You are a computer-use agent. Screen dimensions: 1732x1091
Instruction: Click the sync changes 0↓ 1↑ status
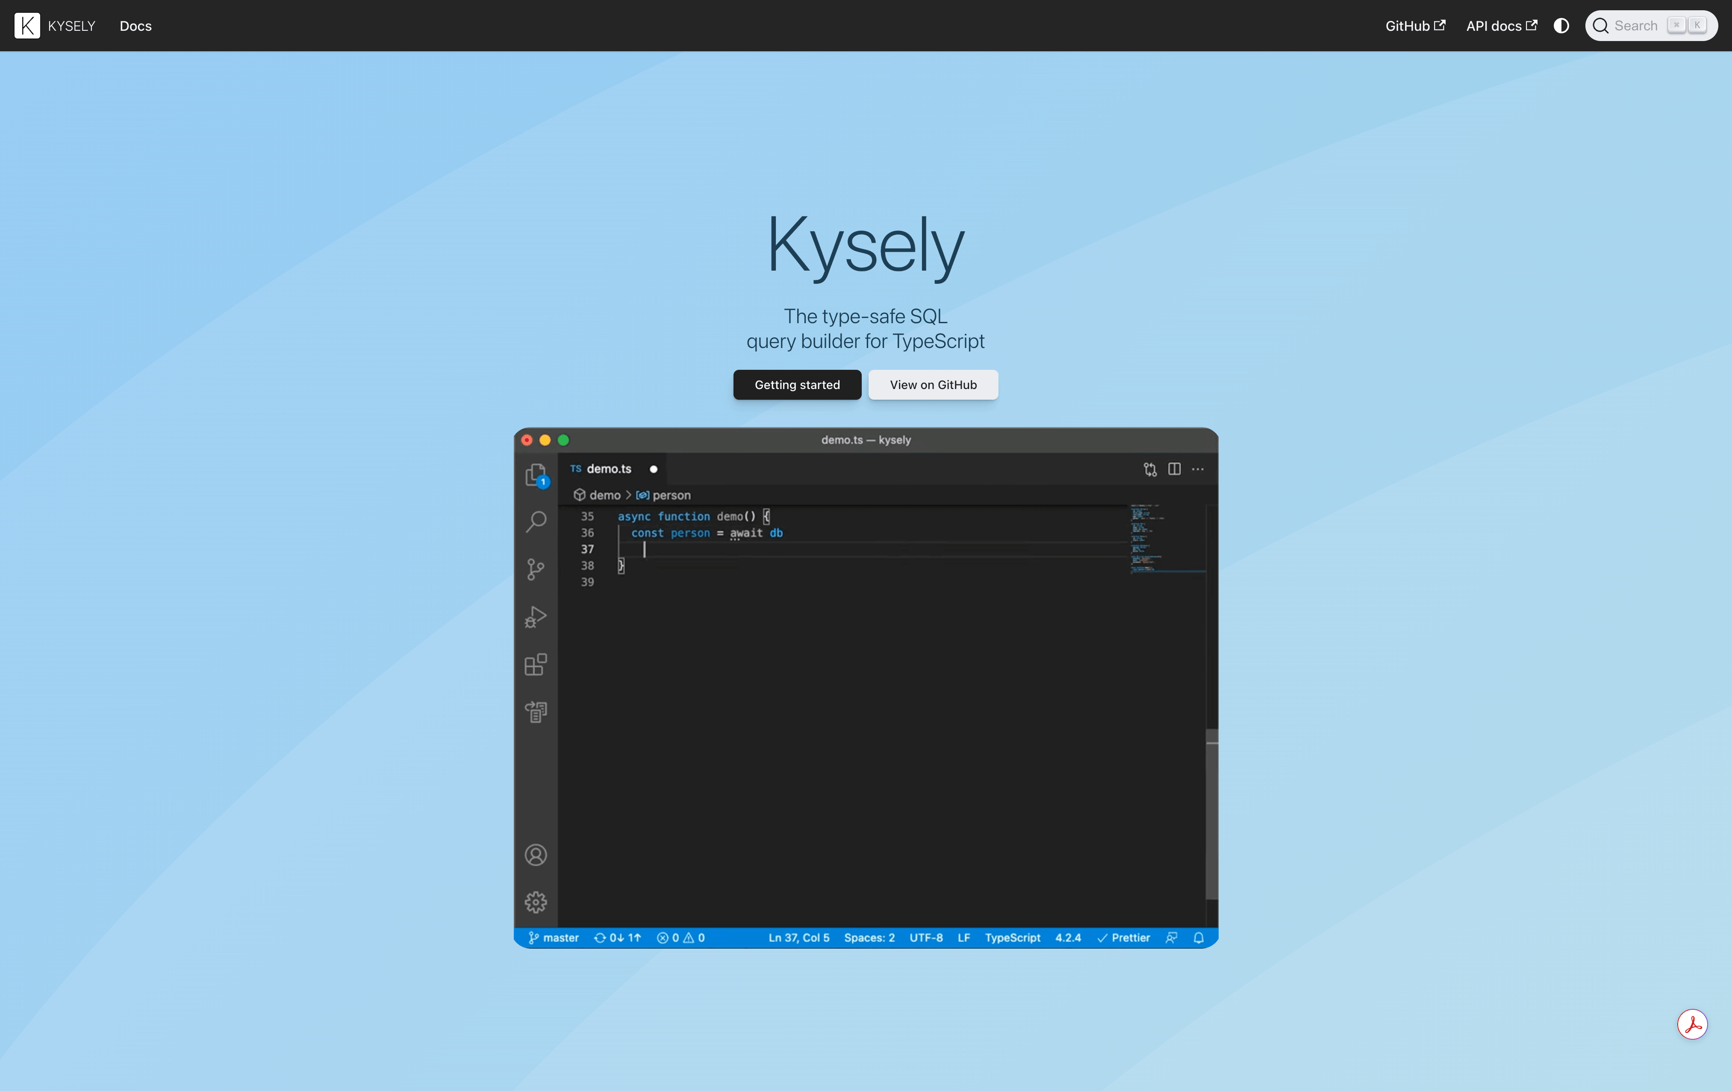pyautogui.click(x=617, y=938)
